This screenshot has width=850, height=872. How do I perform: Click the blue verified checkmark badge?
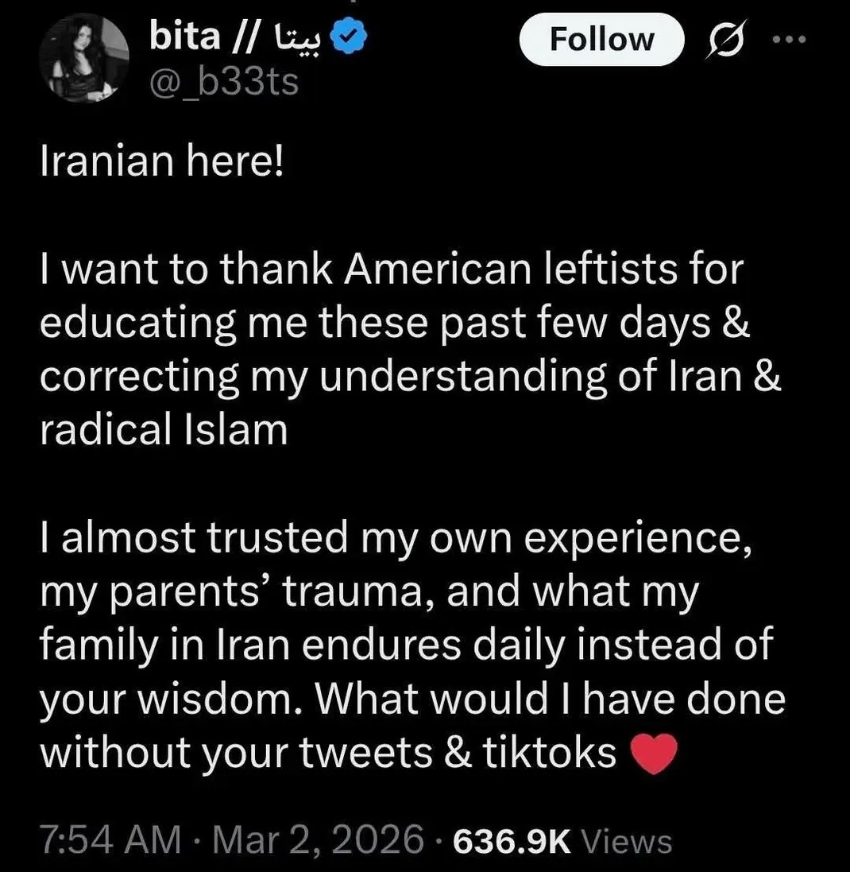click(x=350, y=34)
